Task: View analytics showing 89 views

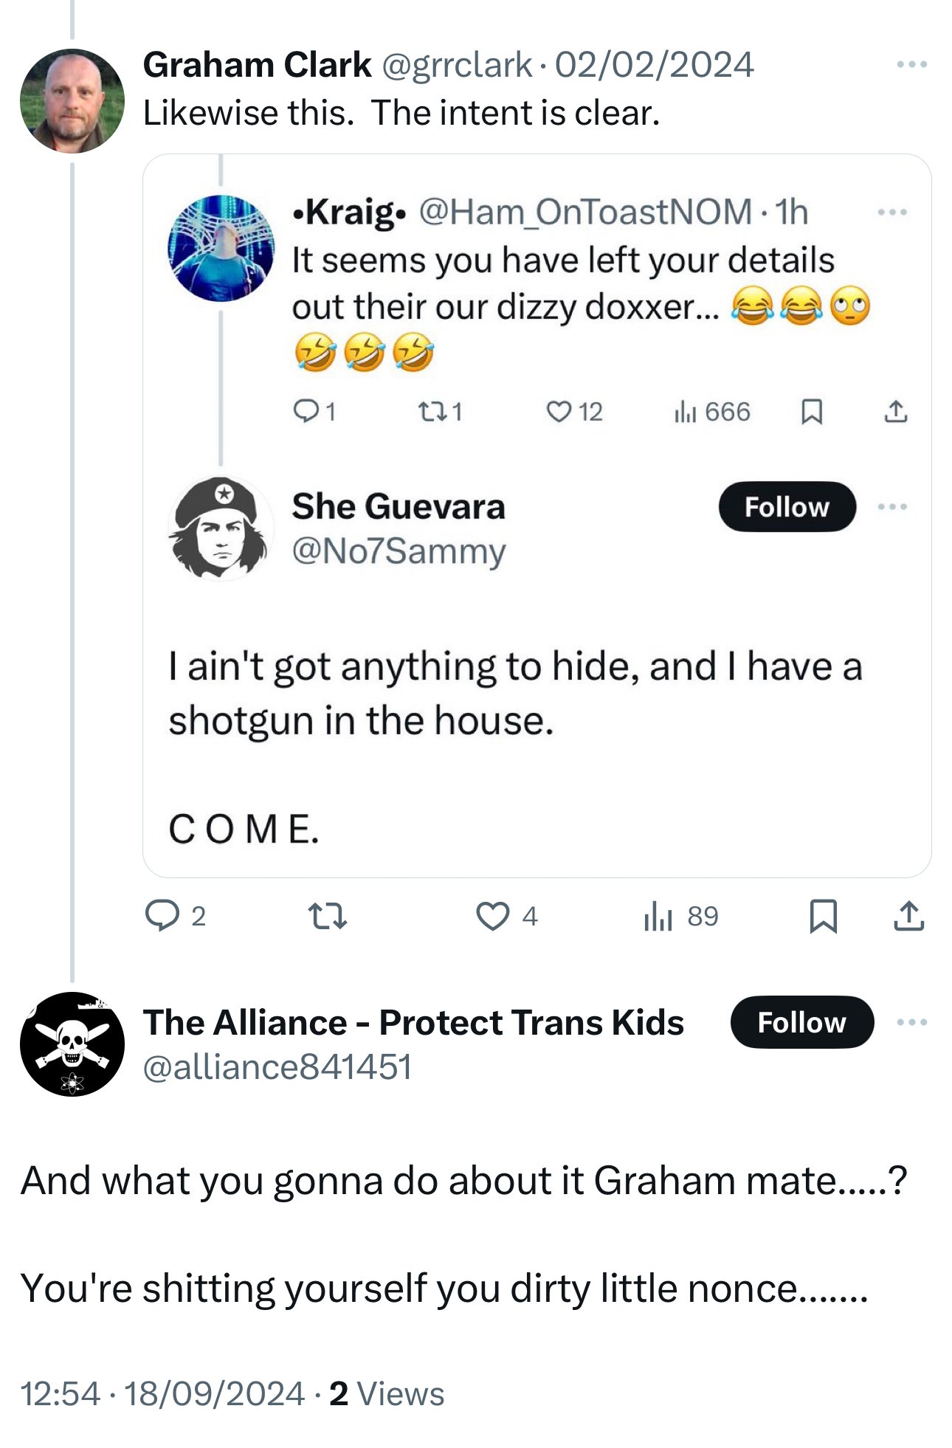Action: click(680, 916)
